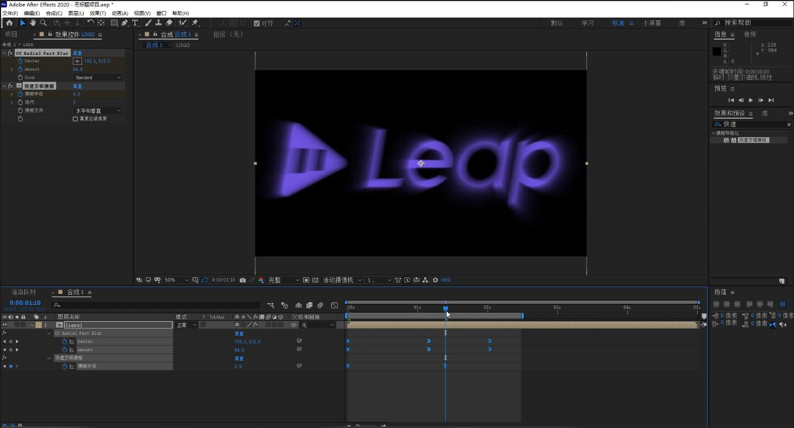This screenshot has height=428, width=794.
Task: Select the Selection arrow tool
Action: 23,23
